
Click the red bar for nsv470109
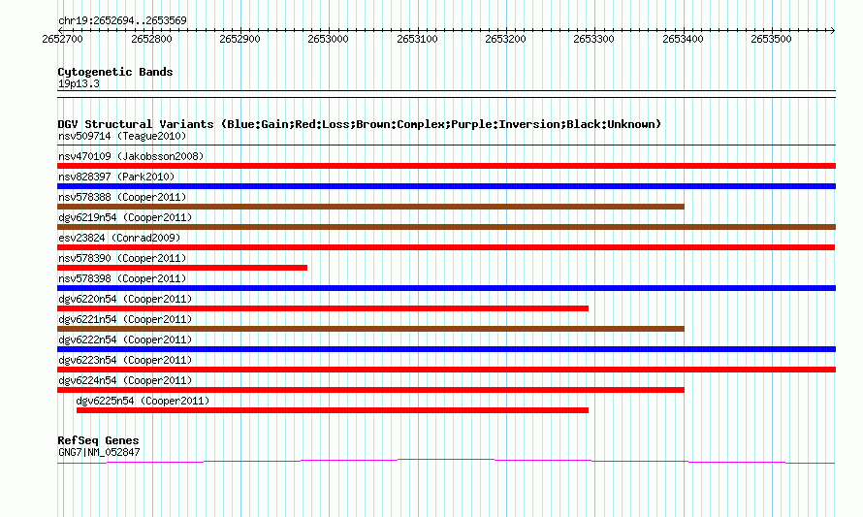point(446,166)
